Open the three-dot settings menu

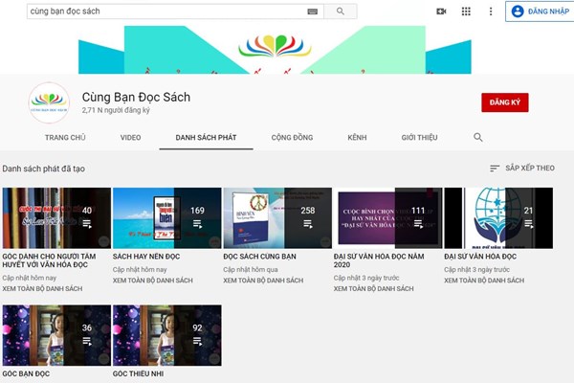tap(491, 11)
